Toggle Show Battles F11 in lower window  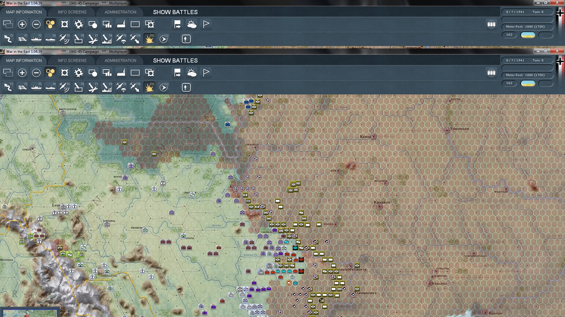click(x=149, y=87)
